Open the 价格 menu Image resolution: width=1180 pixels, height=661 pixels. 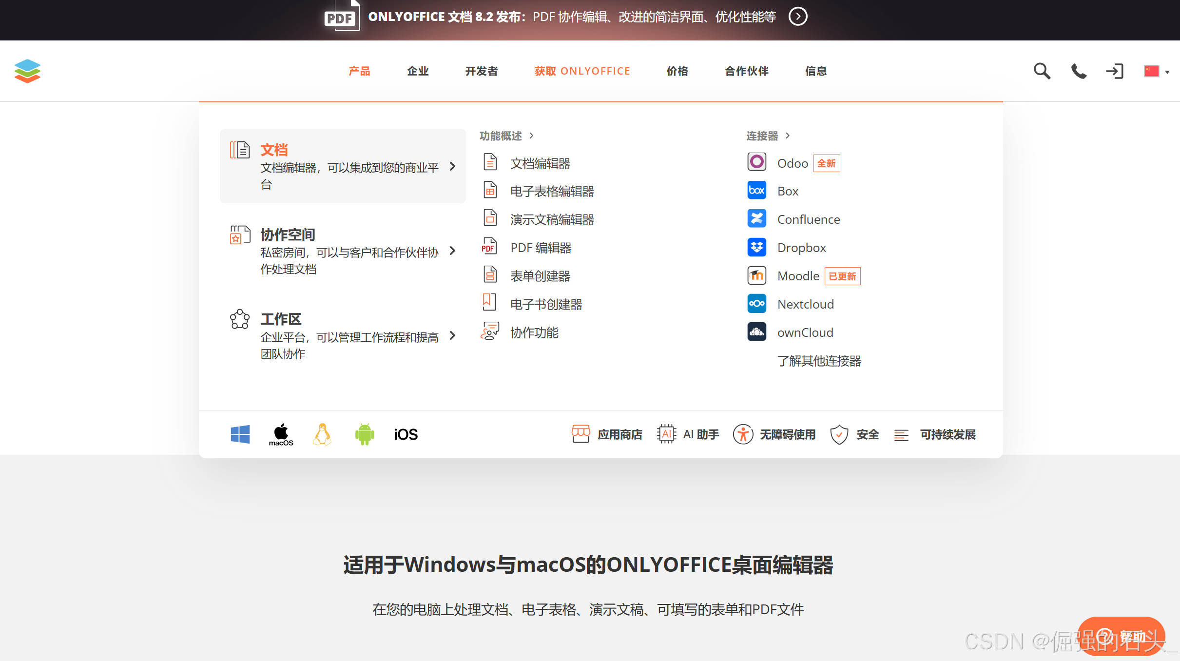677,71
